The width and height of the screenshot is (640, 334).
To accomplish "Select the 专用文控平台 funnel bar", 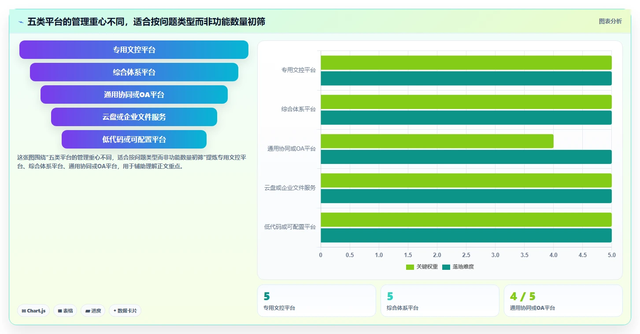I will pyautogui.click(x=134, y=50).
